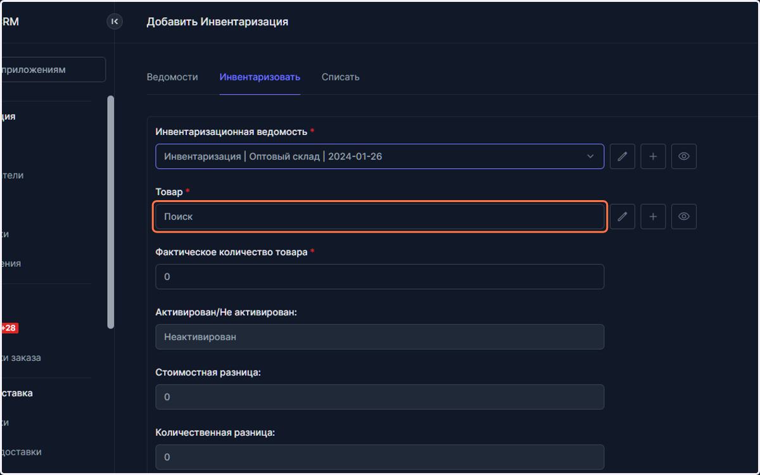
Task: Open the Инвентаризационная ведомость dropdown
Action: (x=379, y=156)
